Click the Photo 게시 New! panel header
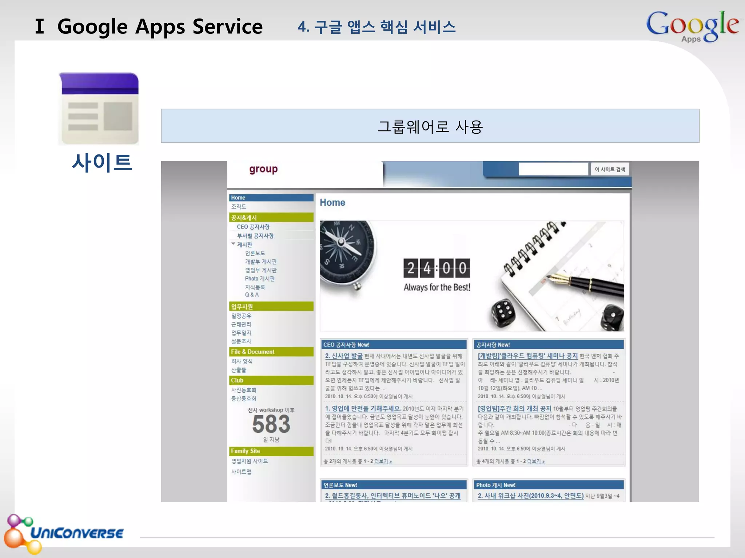Viewport: 745px width, 558px height. [x=548, y=485]
